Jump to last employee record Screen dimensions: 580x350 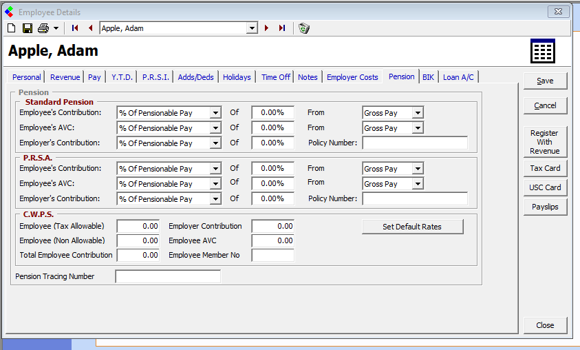coord(282,28)
